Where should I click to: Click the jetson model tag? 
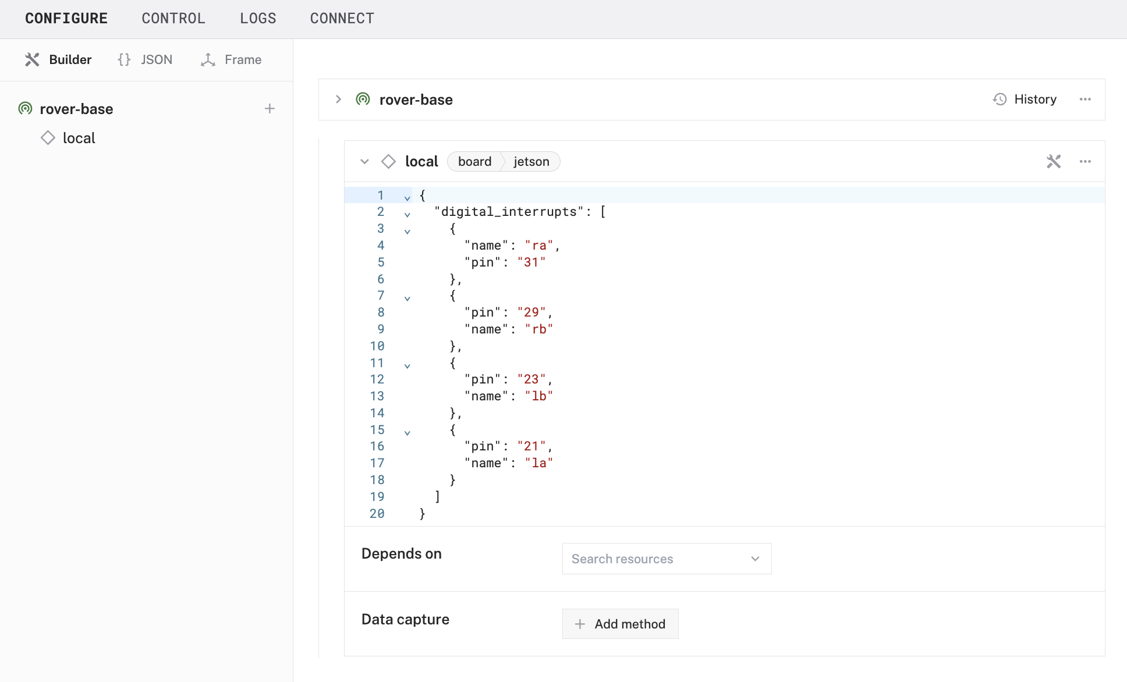tap(531, 162)
